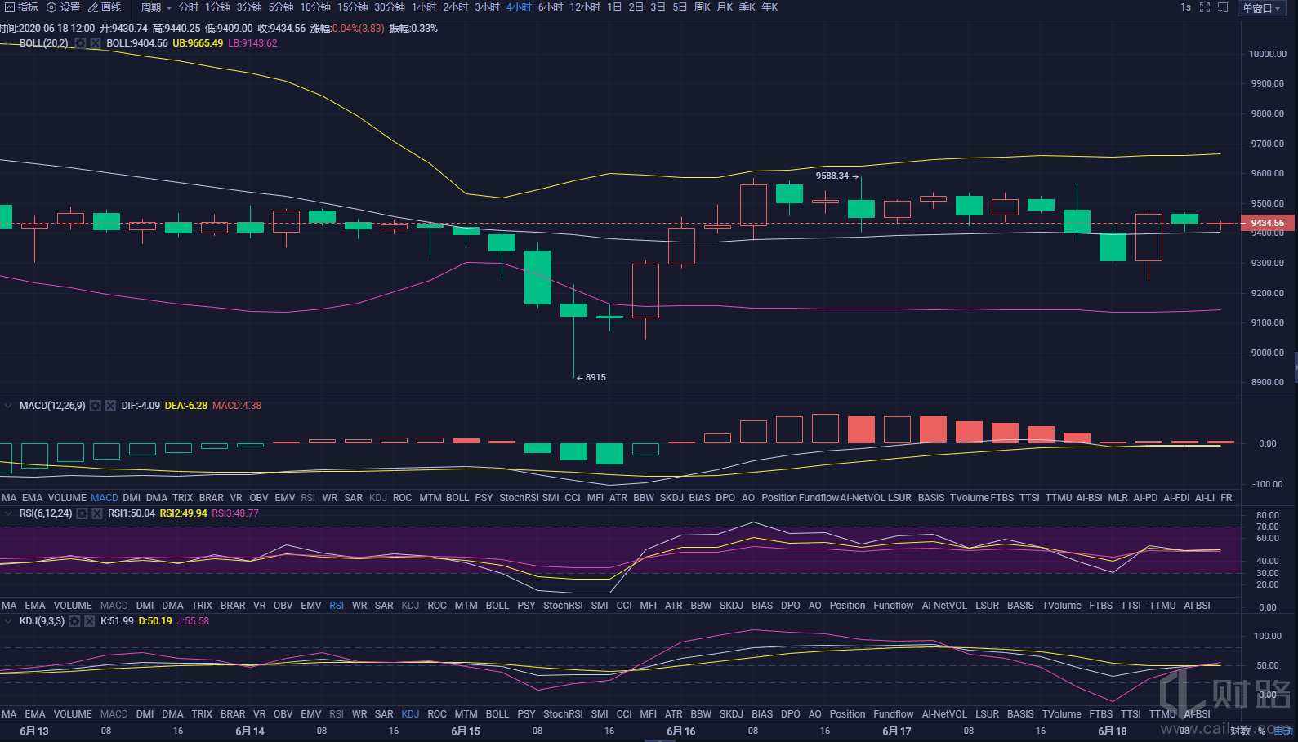Open chart 设置 settings
The image size is (1298, 742).
click(x=64, y=7)
